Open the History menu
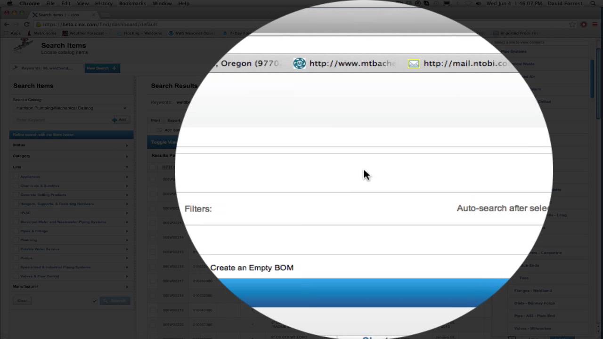The width and height of the screenshot is (603, 339). tap(104, 3)
